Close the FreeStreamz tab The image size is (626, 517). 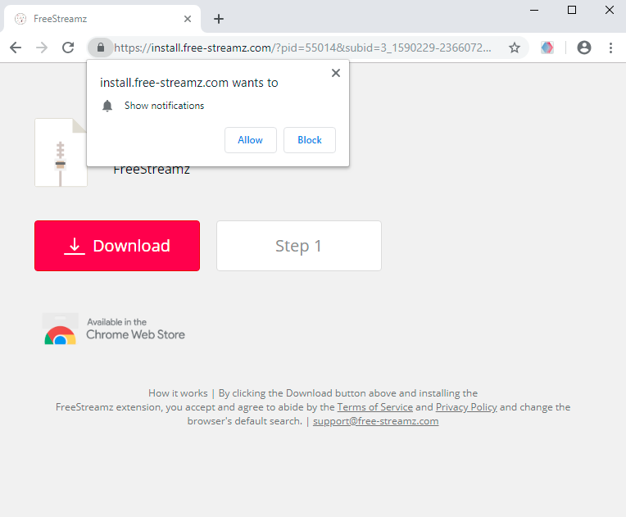tap(188, 19)
